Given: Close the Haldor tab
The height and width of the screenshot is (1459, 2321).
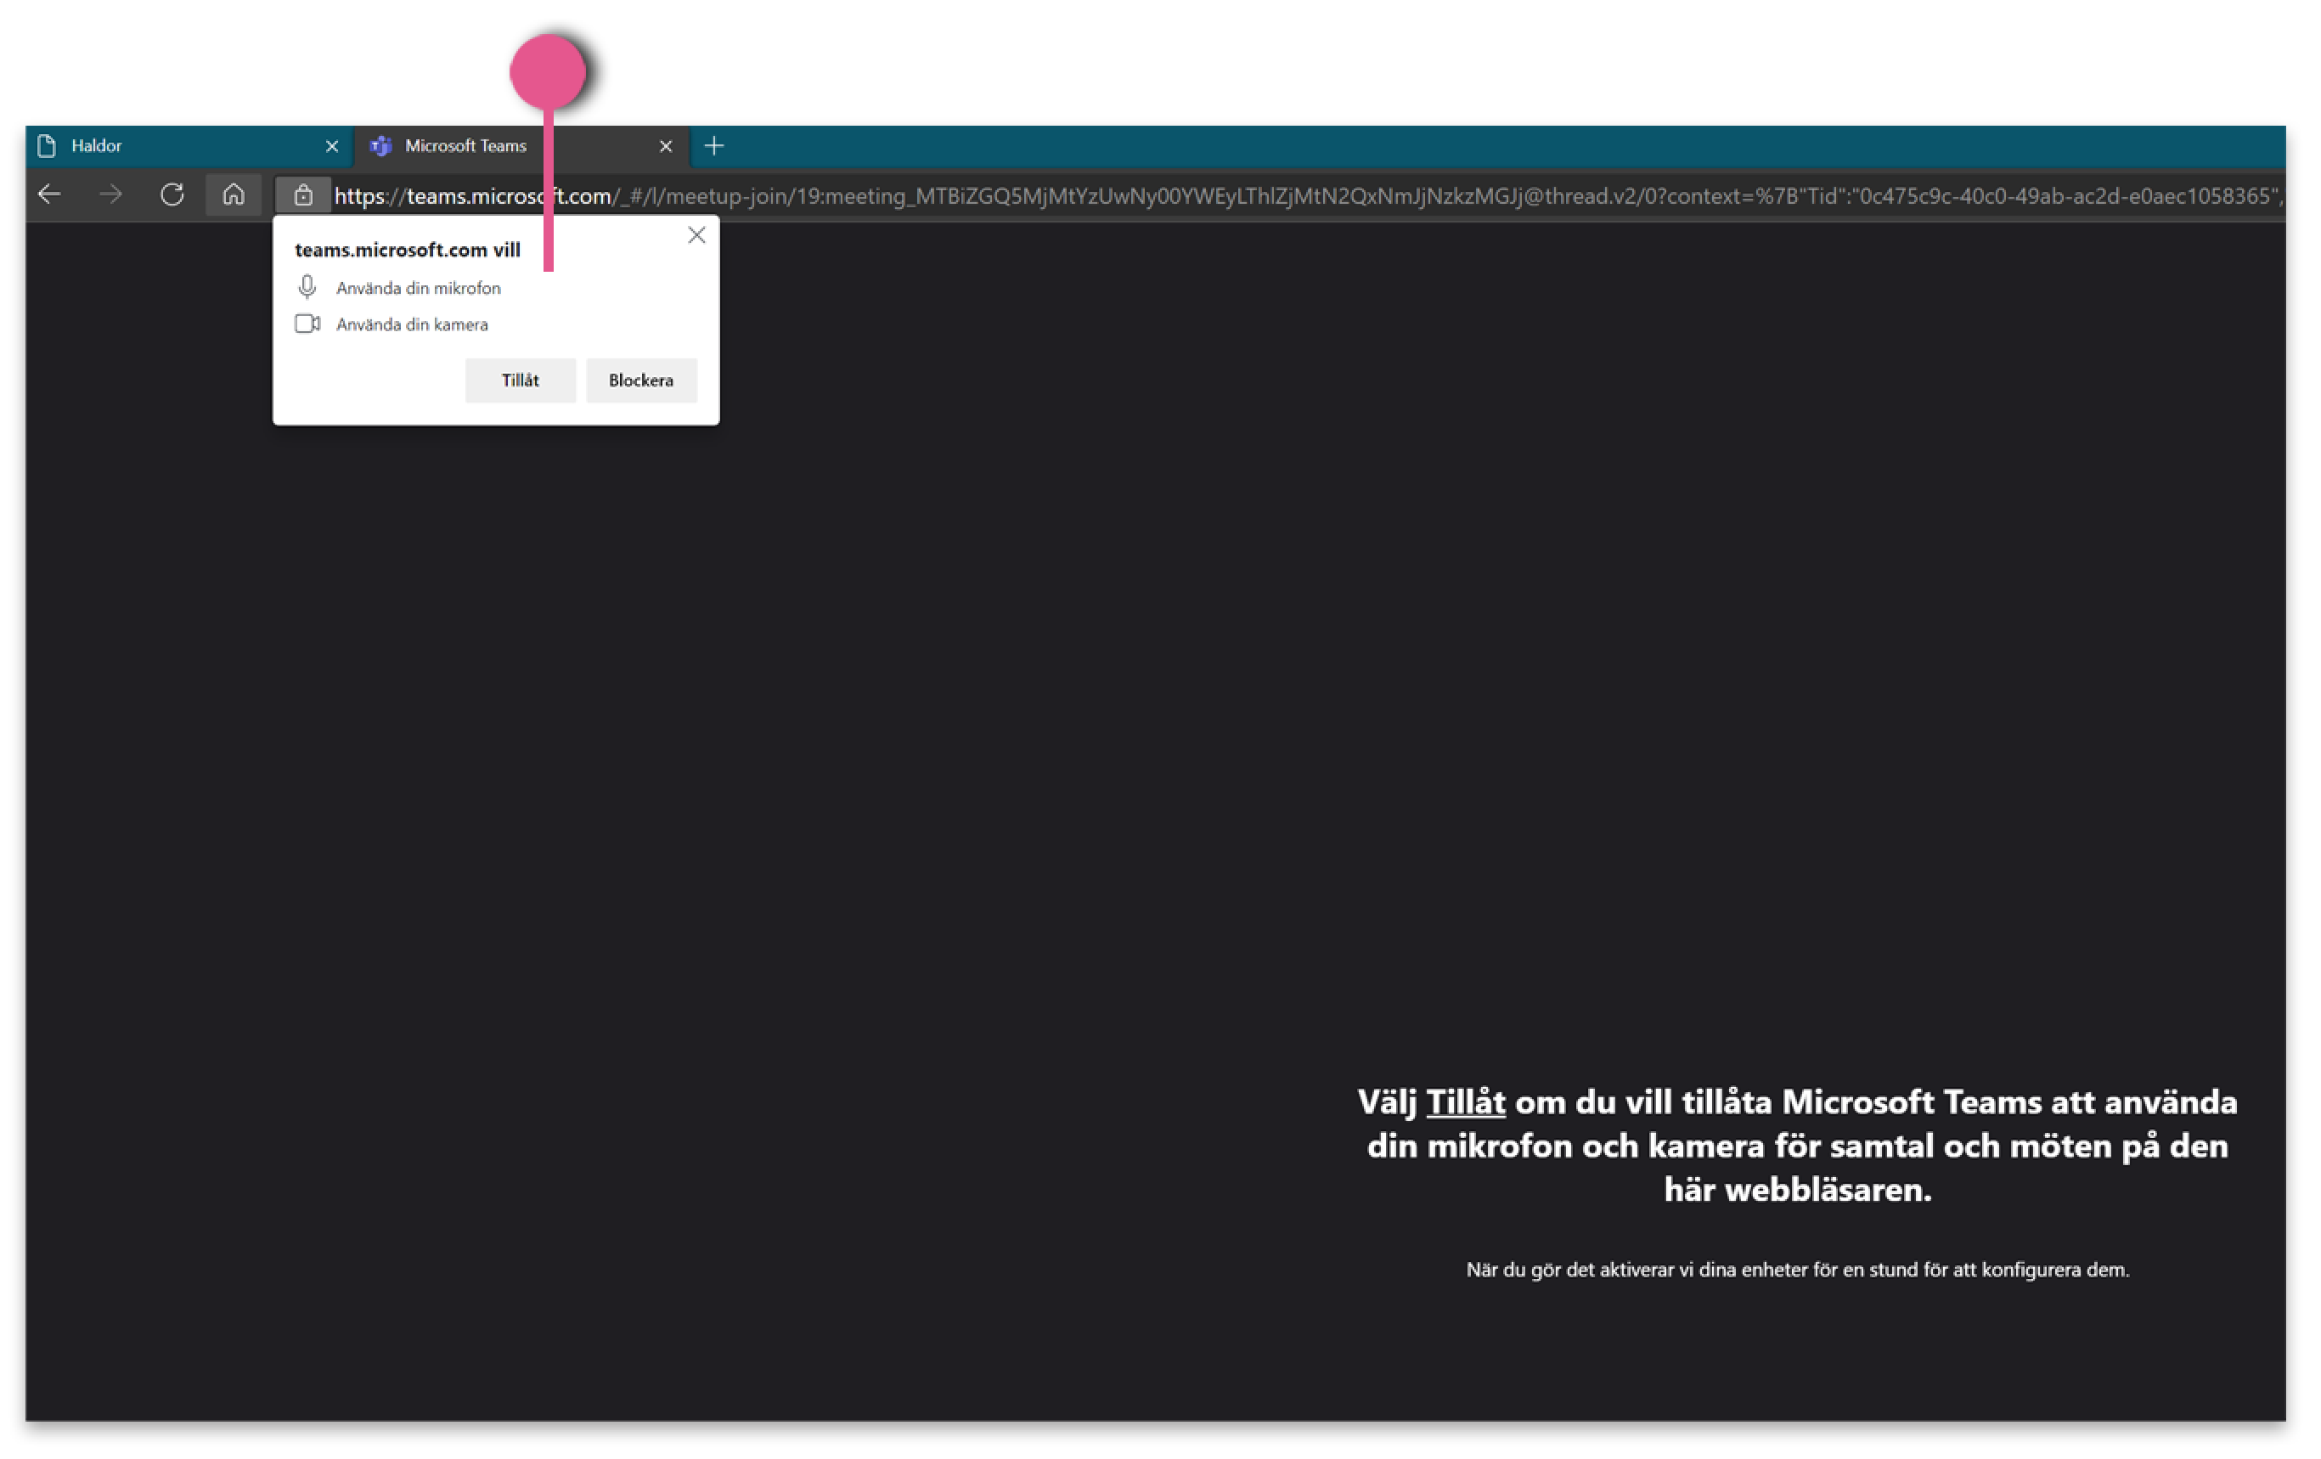Looking at the screenshot, I should tap(331, 146).
